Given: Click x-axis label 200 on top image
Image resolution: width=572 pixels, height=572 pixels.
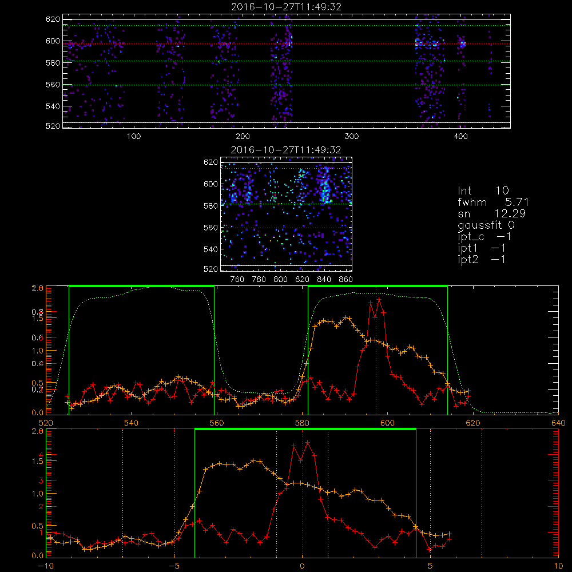Looking at the screenshot, I should tap(243, 137).
